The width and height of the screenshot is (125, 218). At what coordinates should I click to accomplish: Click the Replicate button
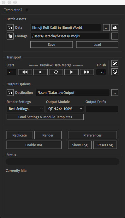(x=20, y=135)
